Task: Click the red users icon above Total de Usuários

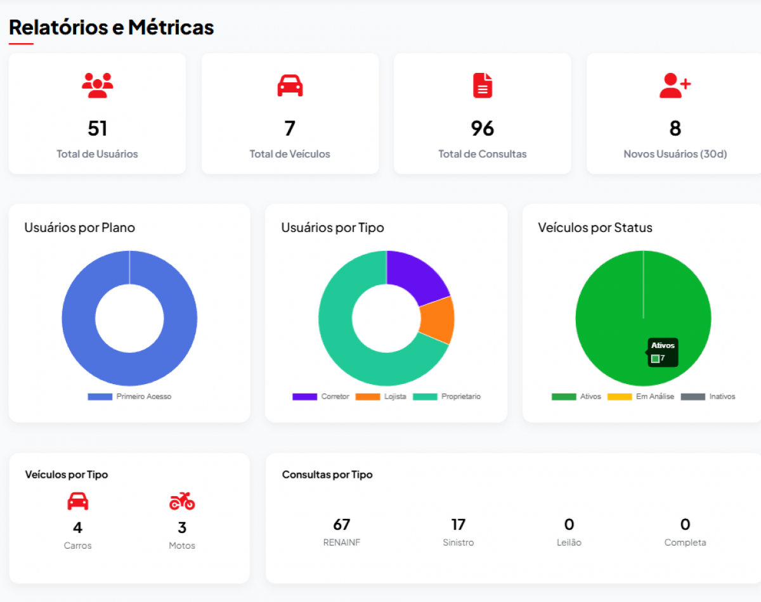Action: (x=98, y=84)
